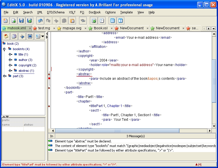Open the XML menu
The height and width of the screenshot is (168, 218).
40,12
